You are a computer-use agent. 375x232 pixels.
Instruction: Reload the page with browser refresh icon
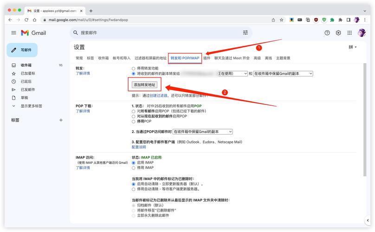26,20
